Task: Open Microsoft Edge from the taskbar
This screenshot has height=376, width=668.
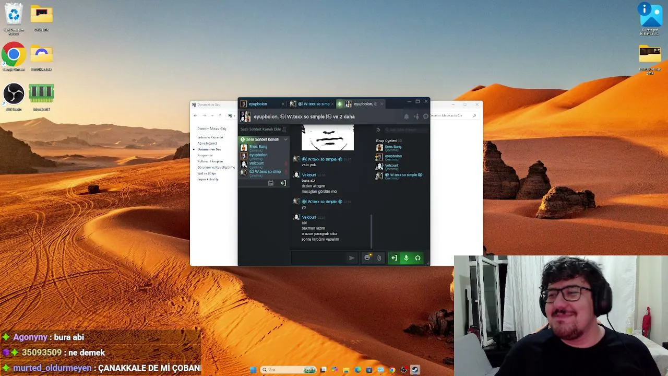Action: 357,370
